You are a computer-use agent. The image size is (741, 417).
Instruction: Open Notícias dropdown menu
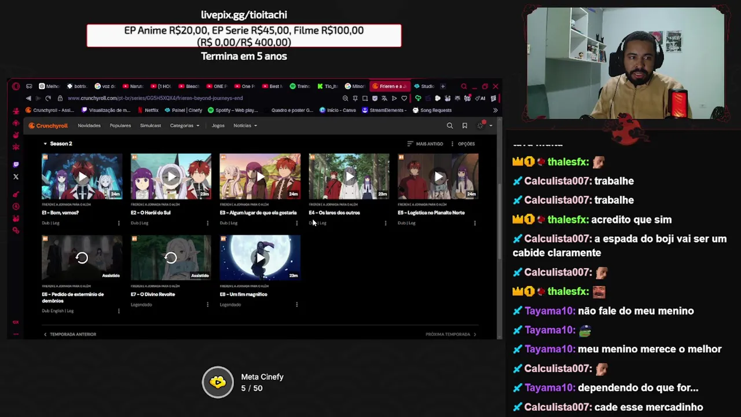click(245, 126)
